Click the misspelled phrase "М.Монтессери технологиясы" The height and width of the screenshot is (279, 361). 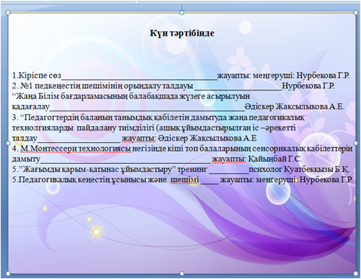[x=76, y=149]
